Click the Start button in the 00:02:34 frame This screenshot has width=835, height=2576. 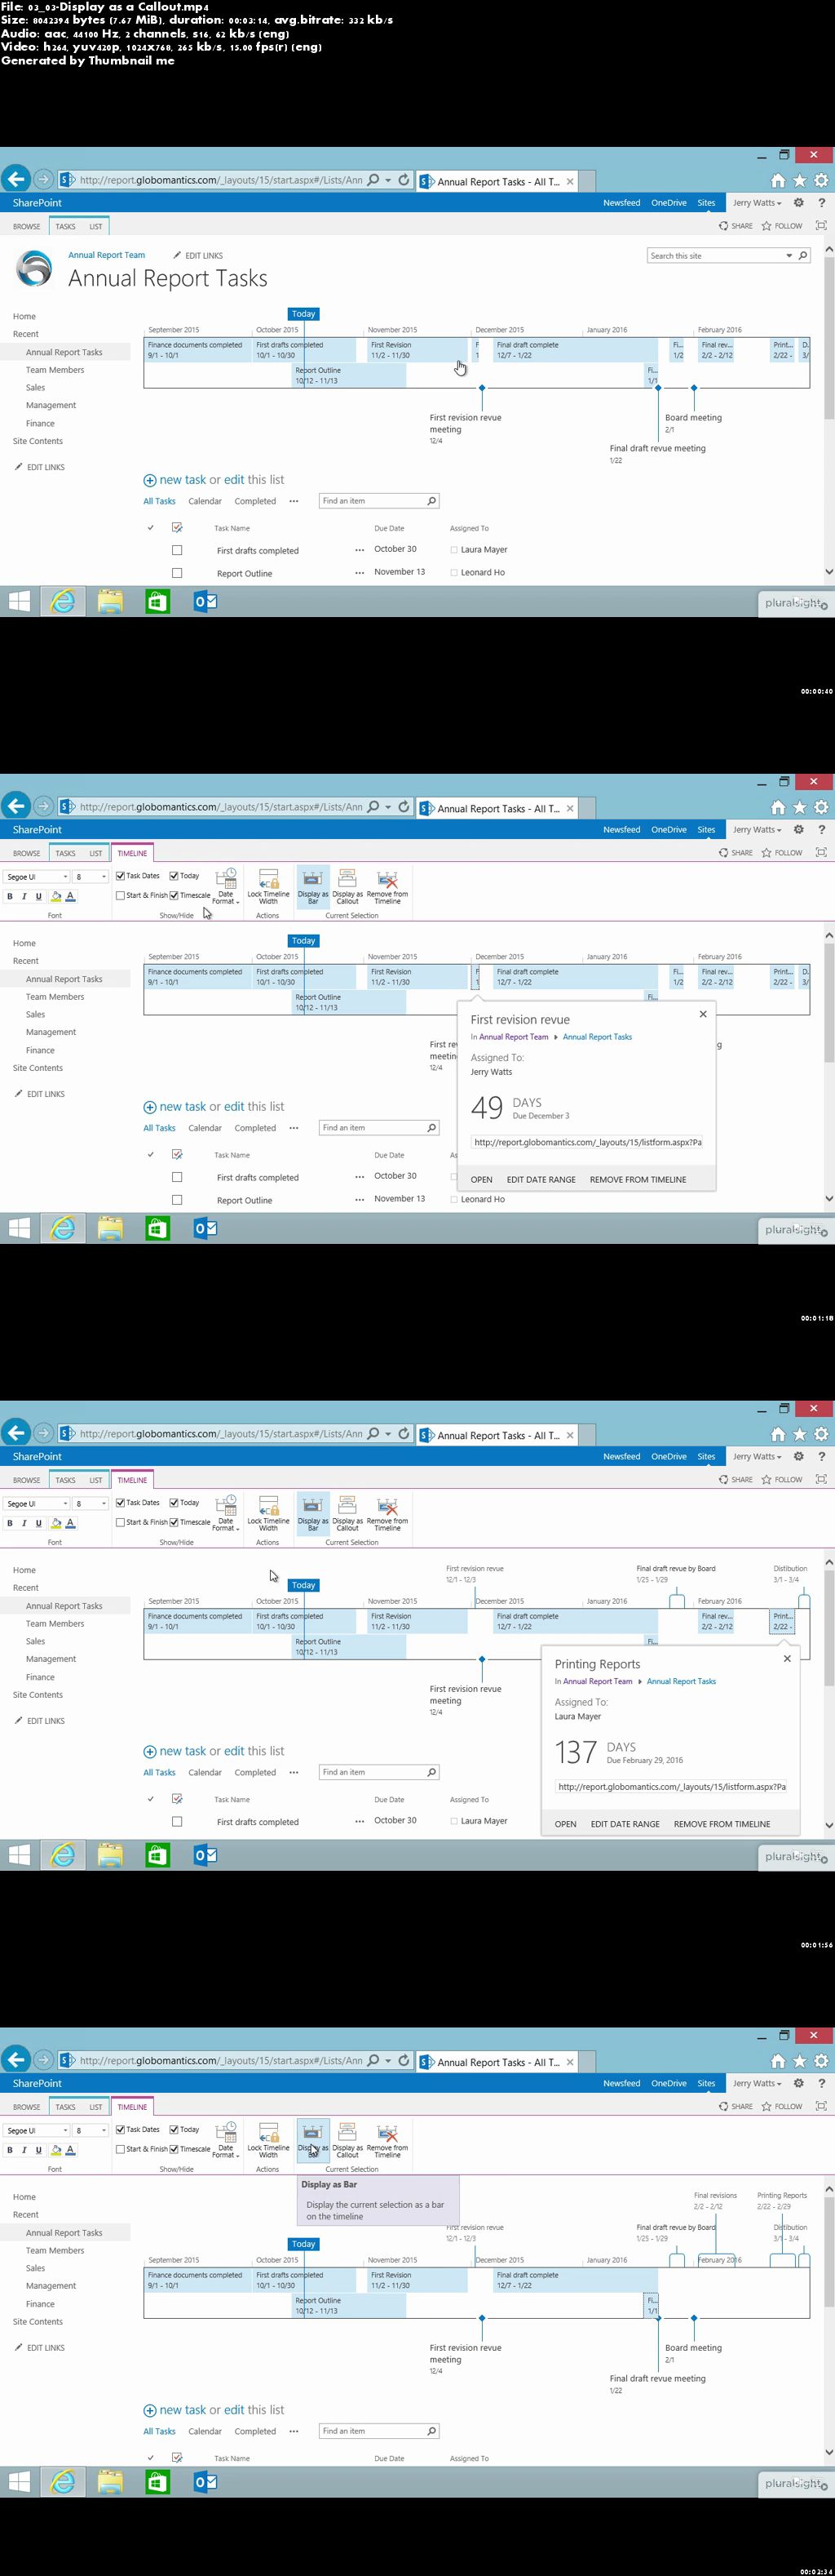[19, 2482]
